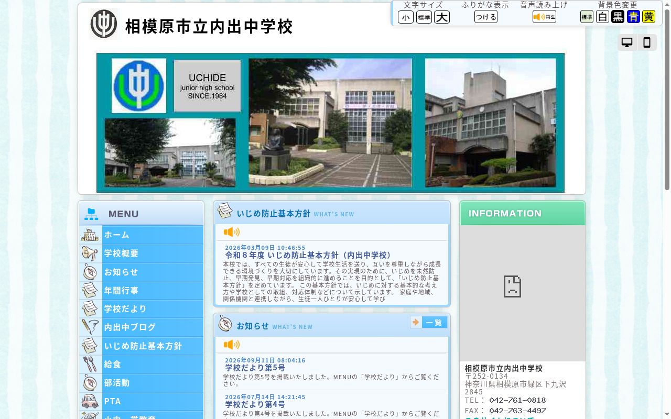
Task: Set font size to large (大)
Action: coord(442,17)
